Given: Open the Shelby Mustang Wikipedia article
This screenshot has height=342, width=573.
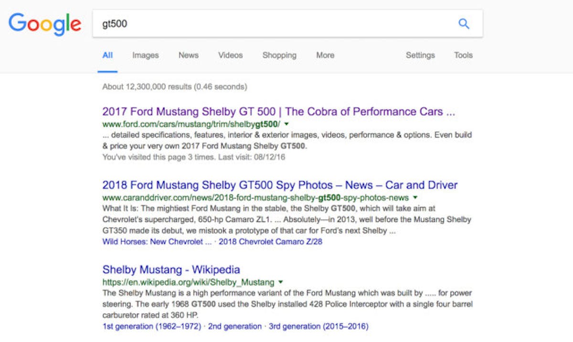Looking at the screenshot, I should [171, 269].
